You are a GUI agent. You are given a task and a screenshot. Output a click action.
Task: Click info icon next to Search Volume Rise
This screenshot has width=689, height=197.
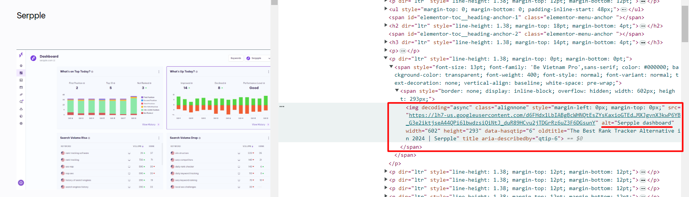click(89, 138)
